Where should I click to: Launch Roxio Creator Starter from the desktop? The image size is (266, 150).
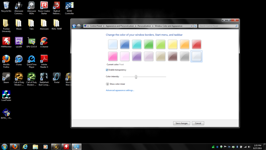44,8
